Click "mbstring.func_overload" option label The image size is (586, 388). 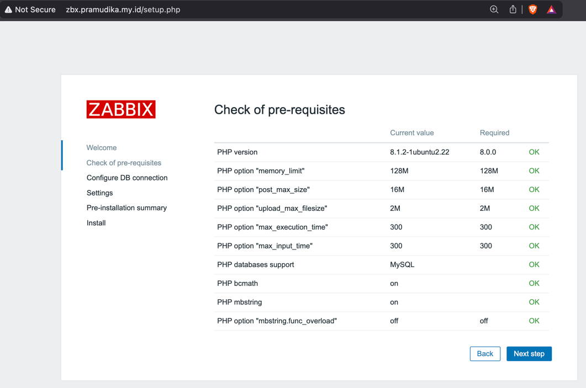click(277, 321)
